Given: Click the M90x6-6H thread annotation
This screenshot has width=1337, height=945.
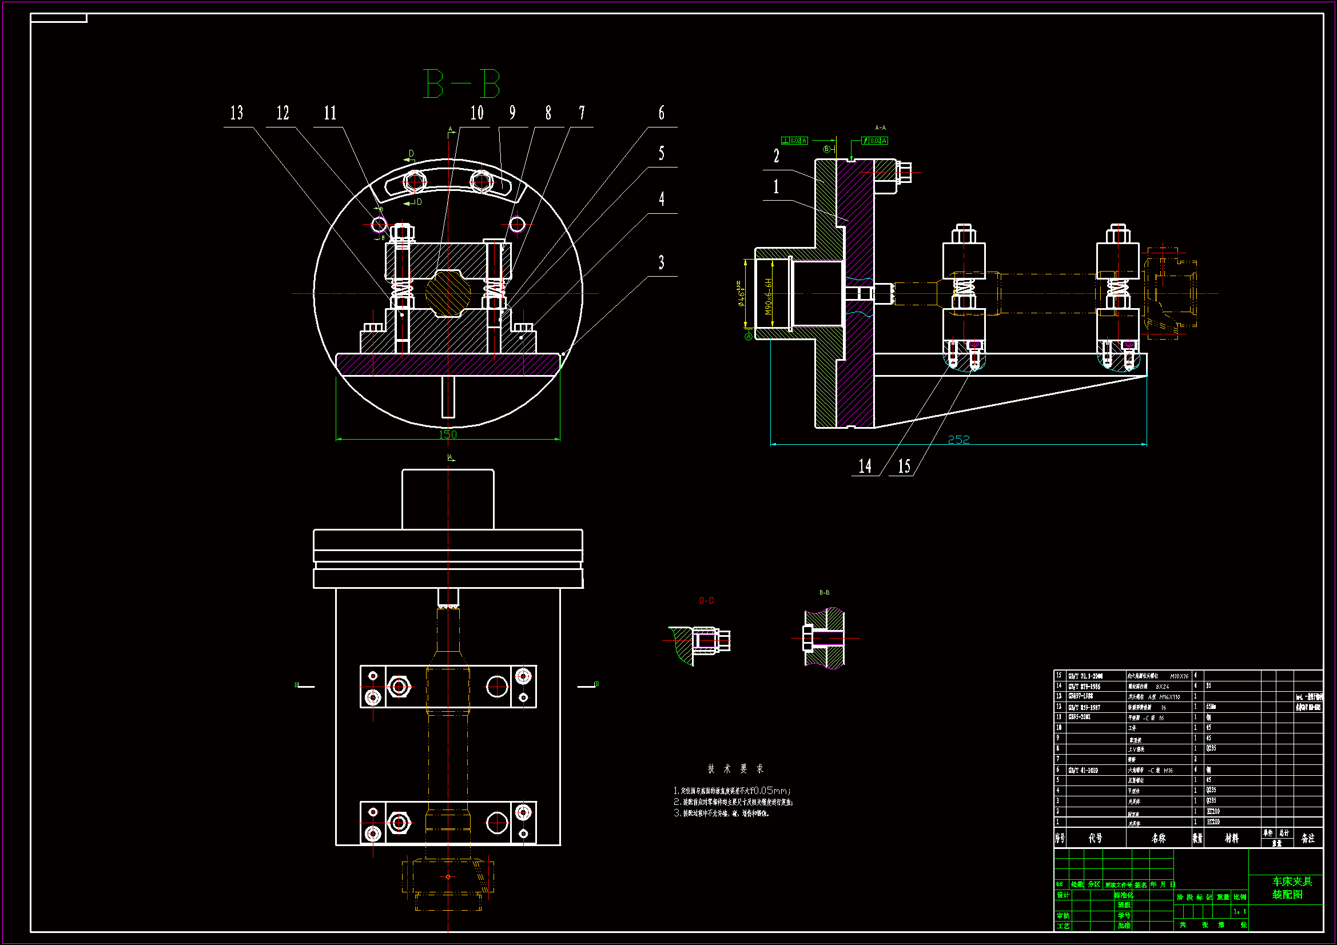Looking at the screenshot, I should pyautogui.click(x=768, y=296).
